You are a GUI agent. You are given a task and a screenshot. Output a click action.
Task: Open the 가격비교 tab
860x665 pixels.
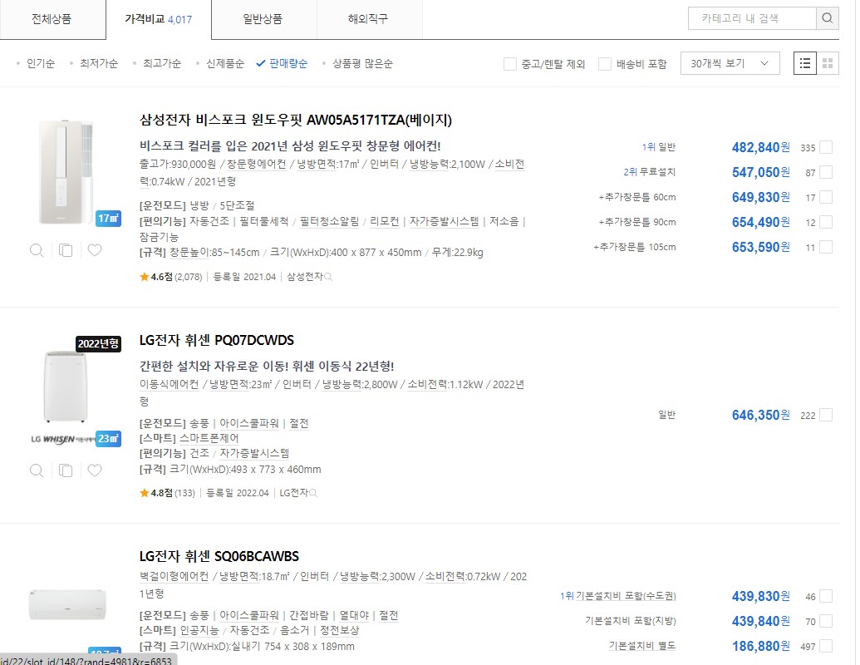tap(159, 19)
